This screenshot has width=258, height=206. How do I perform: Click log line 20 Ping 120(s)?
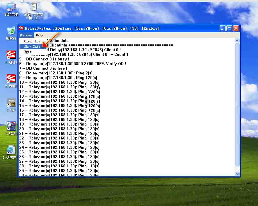pos(59,129)
